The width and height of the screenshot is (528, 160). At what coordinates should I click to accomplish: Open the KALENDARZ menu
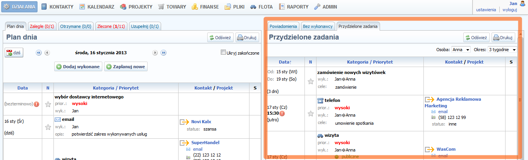point(96,7)
